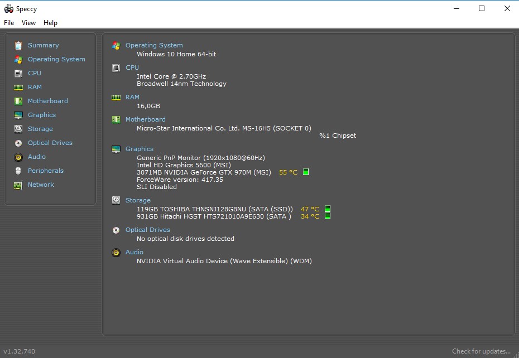Click the Network card icon in sidebar
The height and width of the screenshot is (358, 519).
pyautogui.click(x=18, y=185)
